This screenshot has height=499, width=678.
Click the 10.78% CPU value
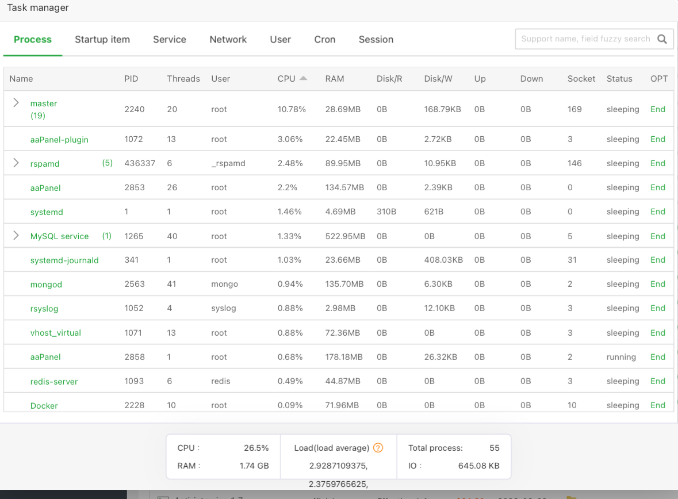click(x=292, y=109)
